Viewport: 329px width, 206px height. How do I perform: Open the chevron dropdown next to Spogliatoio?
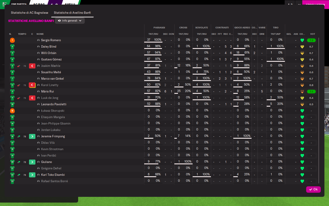point(299,4)
